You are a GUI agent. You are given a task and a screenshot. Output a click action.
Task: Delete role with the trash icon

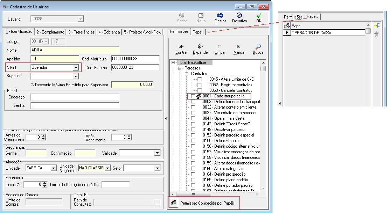tap(377, 34)
